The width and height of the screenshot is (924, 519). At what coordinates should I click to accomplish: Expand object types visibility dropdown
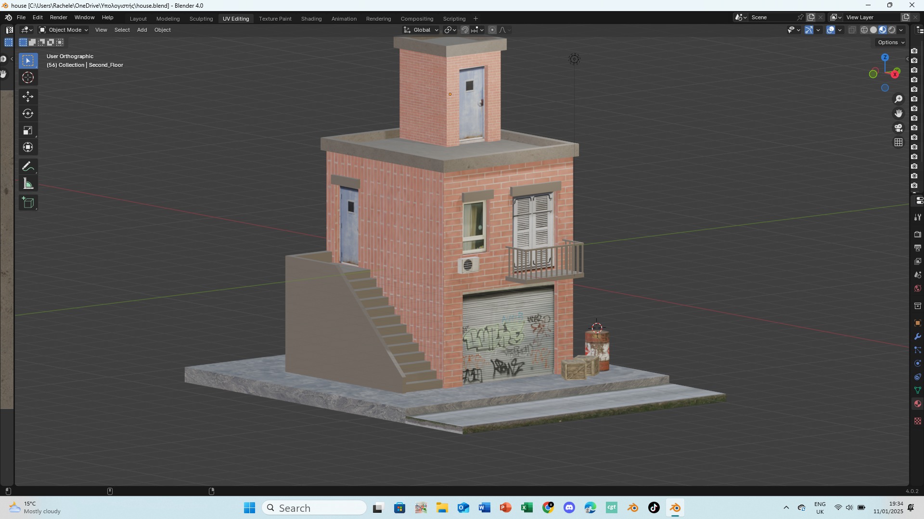tap(794, 30)
